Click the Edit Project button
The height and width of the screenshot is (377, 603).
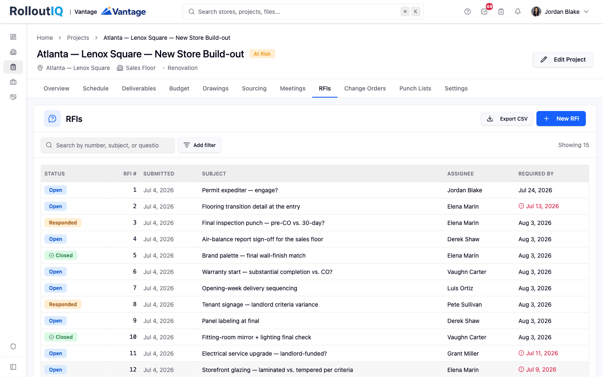pos(563,59)
